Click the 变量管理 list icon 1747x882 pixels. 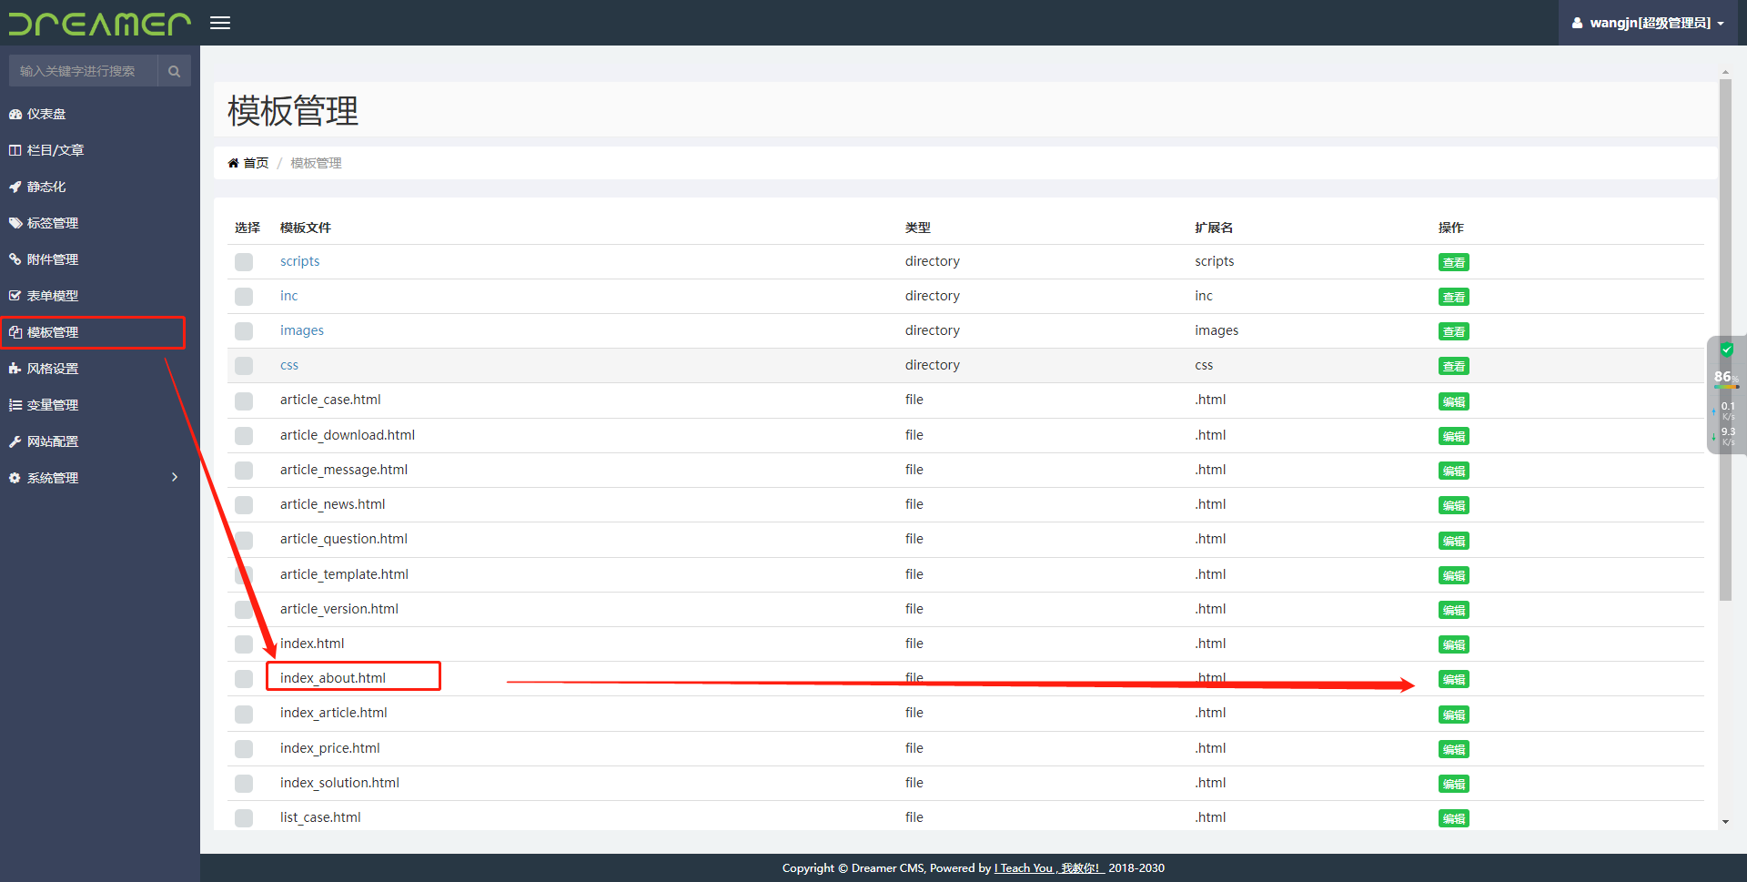point(15,405)
